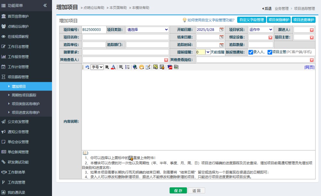Click the green 保存 button
This screenshot has width=321, height=196.
pos(178,191)
